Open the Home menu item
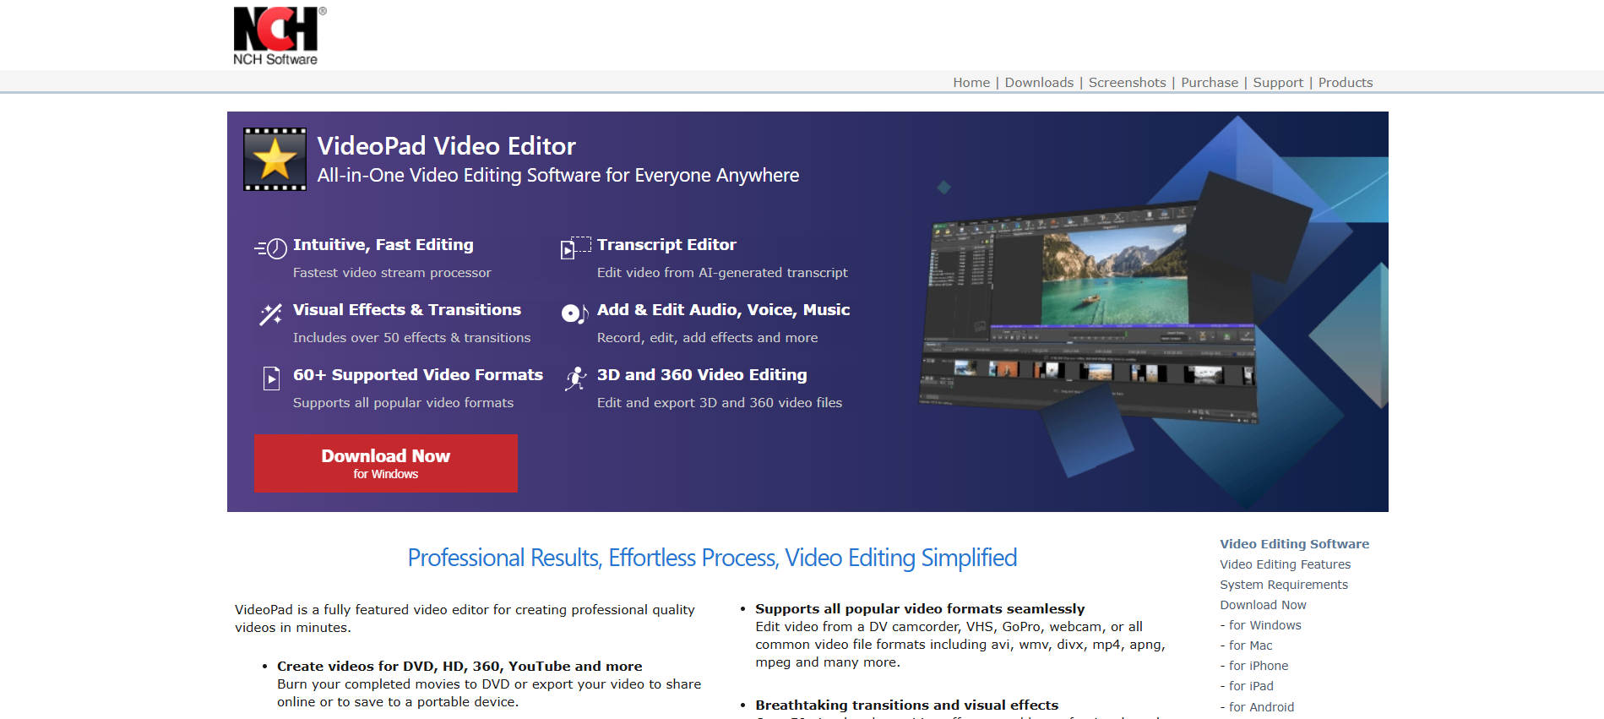 [x=971, y=83]
